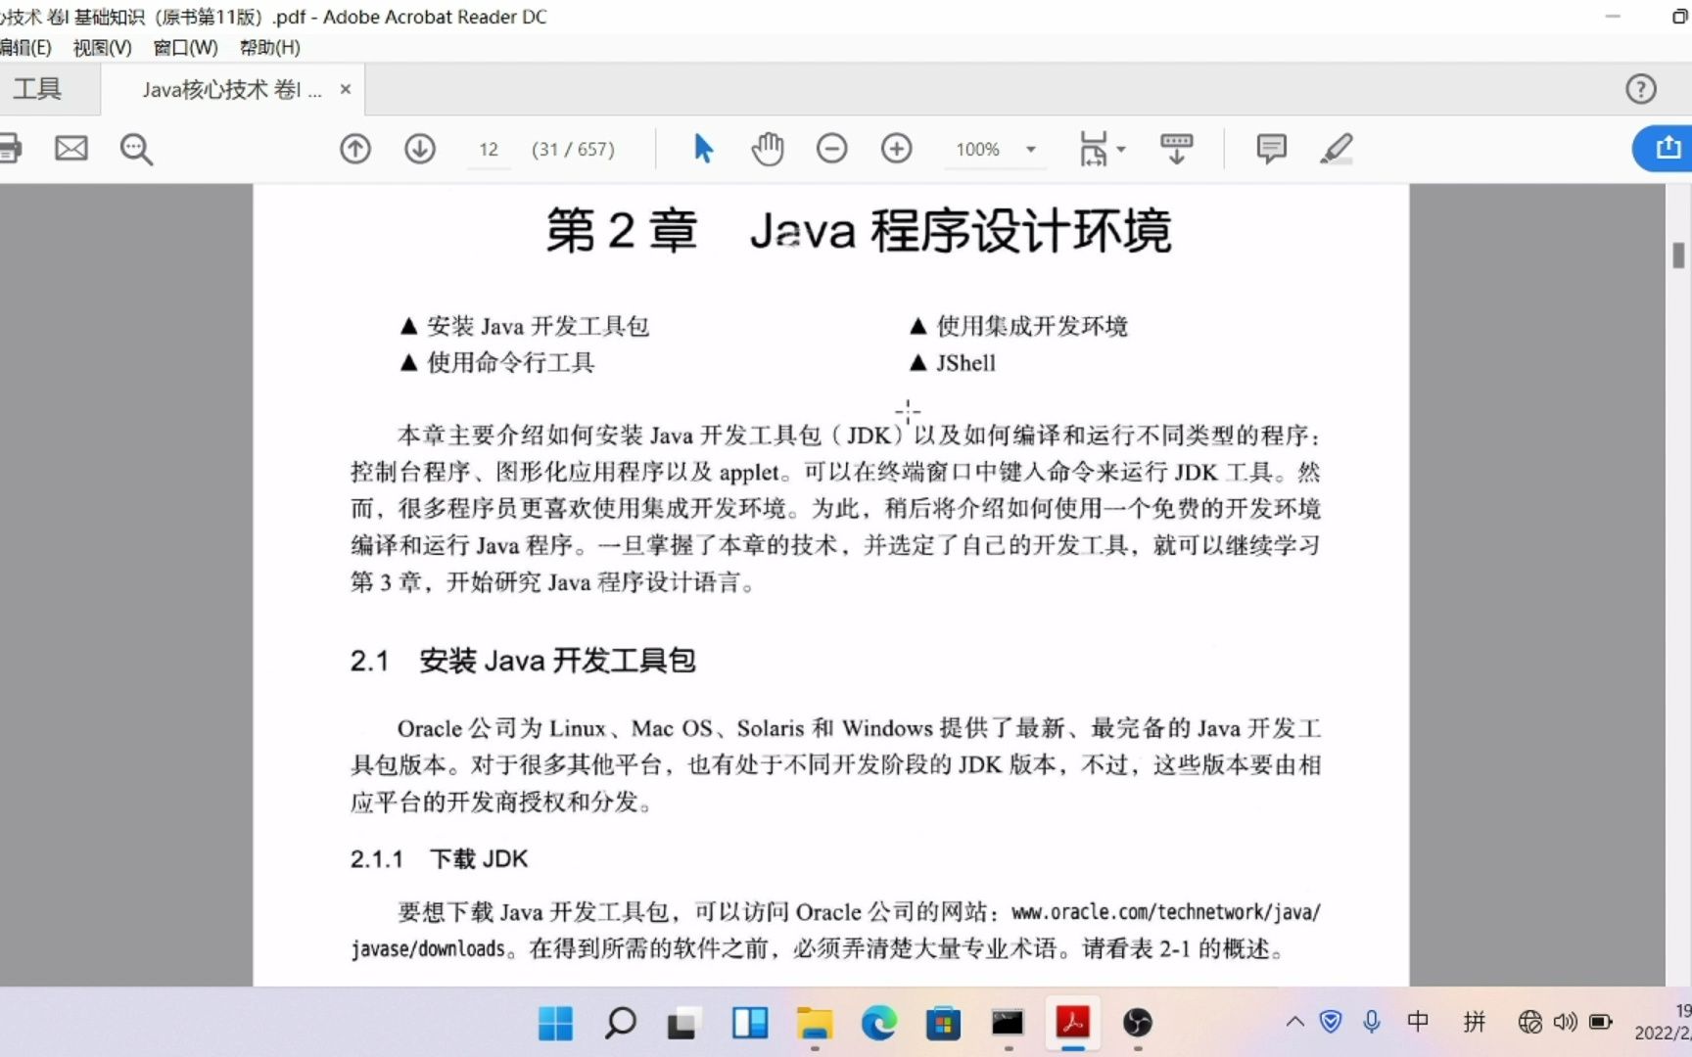This screenshot has width=1692, height=1057.
Task: Launch Microsoft Edge from taskbar
Action: tap(879, 1023)
